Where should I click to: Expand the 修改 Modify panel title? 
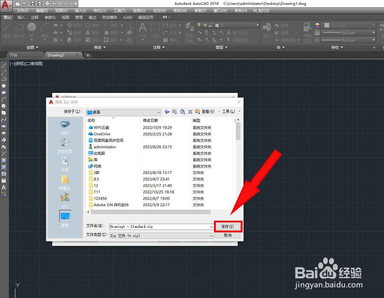click(x=100, y=47)
